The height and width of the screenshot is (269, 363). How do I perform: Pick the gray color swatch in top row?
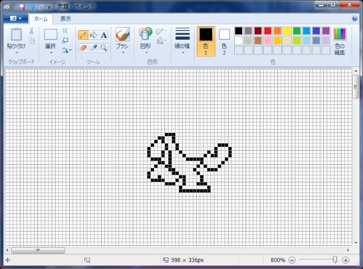(x=248, y=31)
